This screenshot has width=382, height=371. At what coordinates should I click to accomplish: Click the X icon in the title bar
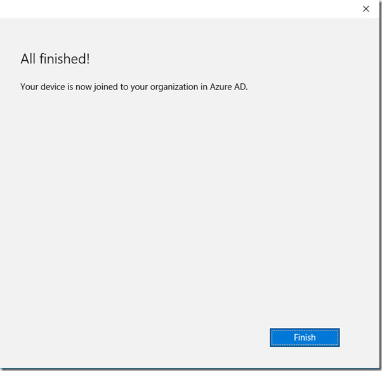point(366,9)
